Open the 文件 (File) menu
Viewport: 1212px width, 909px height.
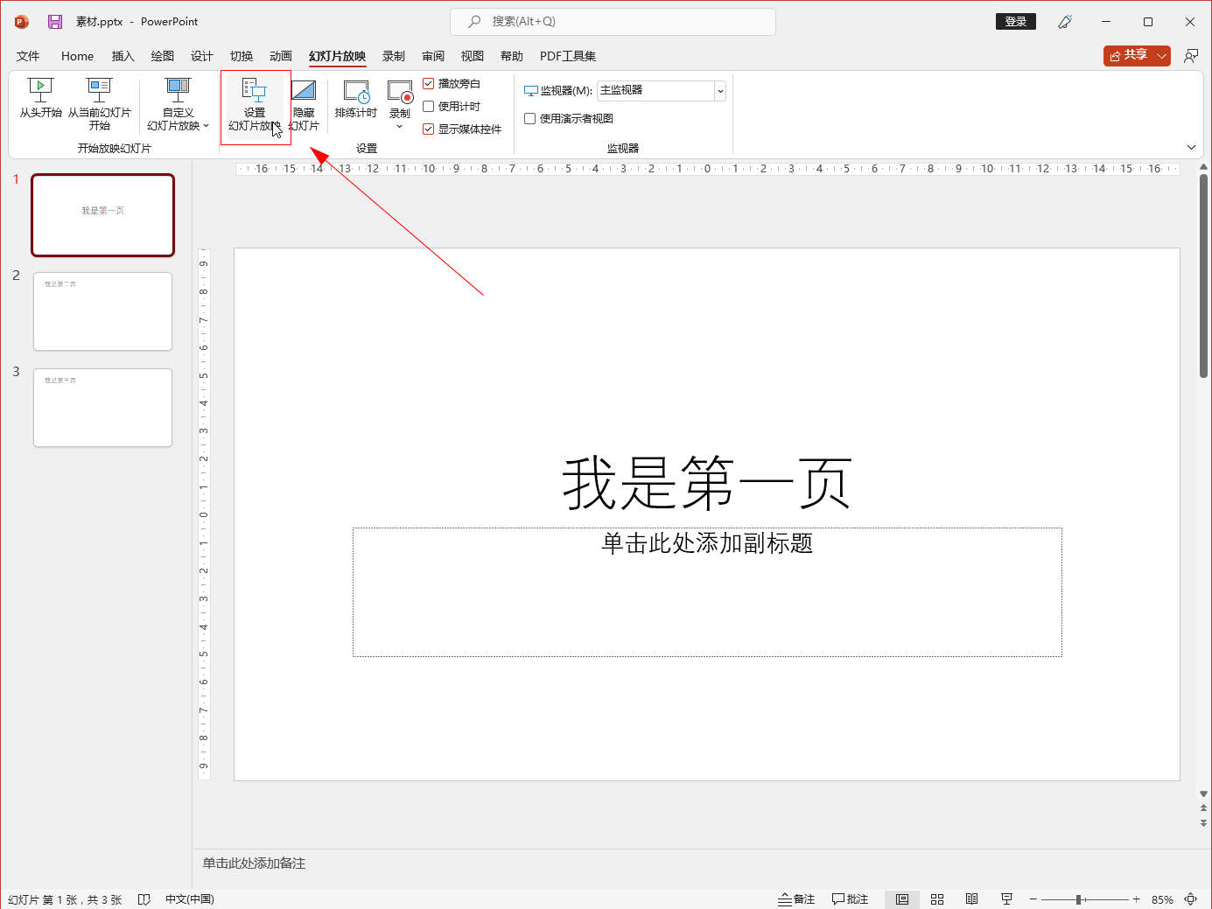[28, 56]
